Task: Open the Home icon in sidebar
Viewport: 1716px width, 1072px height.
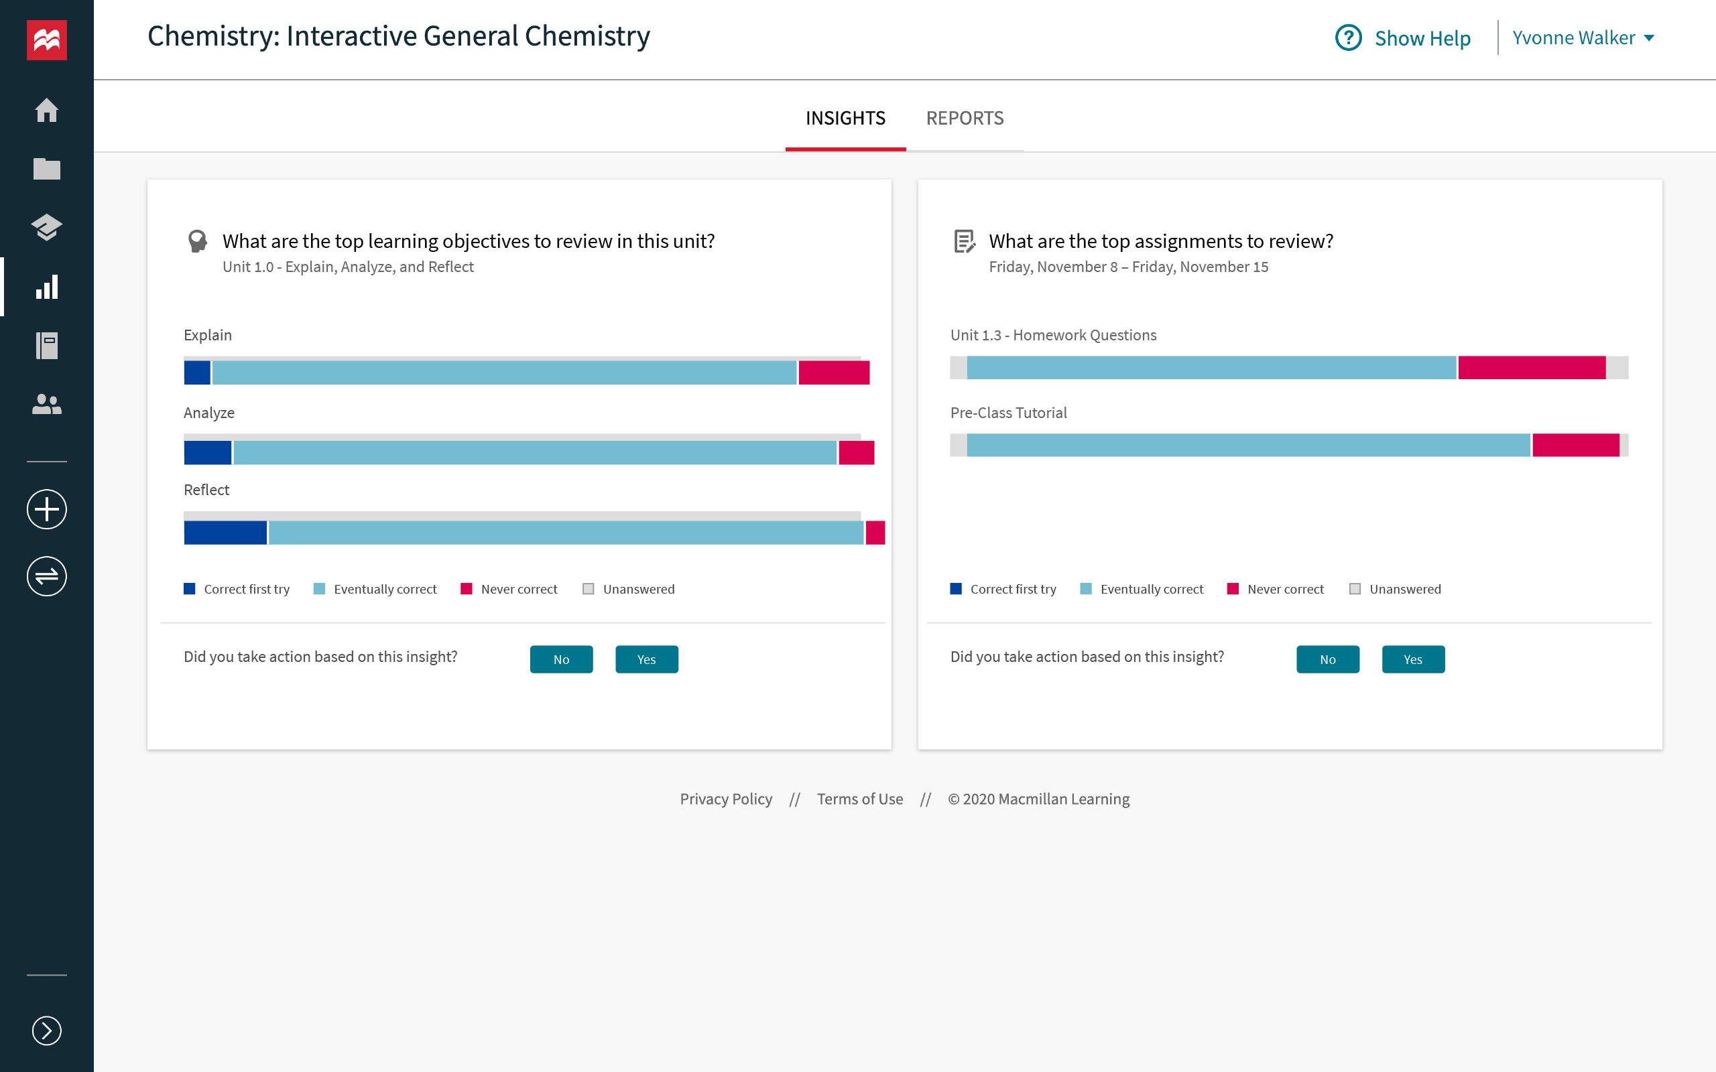Action: pyautogui.click(x=47, y=110)
